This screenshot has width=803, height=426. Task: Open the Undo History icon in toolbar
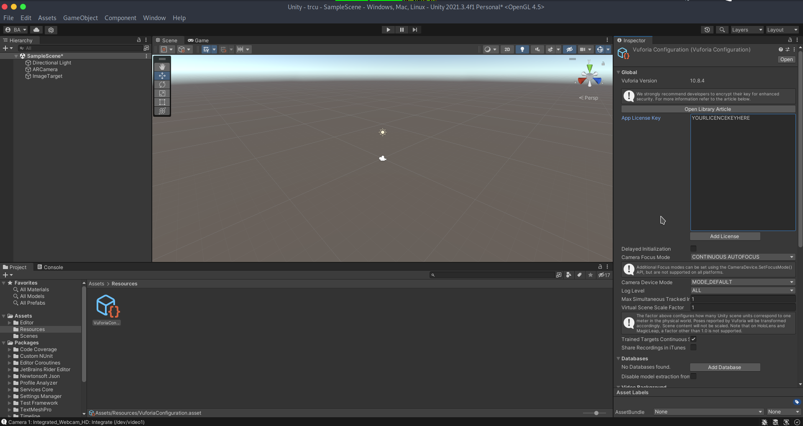point(707,30)
